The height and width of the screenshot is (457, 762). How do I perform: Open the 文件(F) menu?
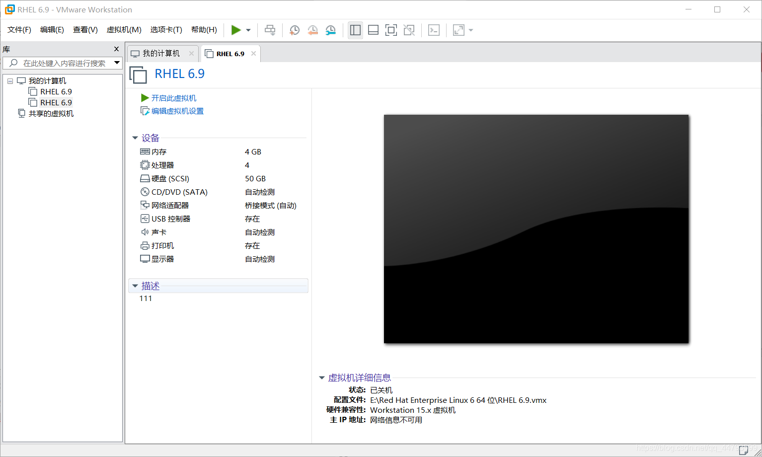pyautogui.click(x=19, y=30)
